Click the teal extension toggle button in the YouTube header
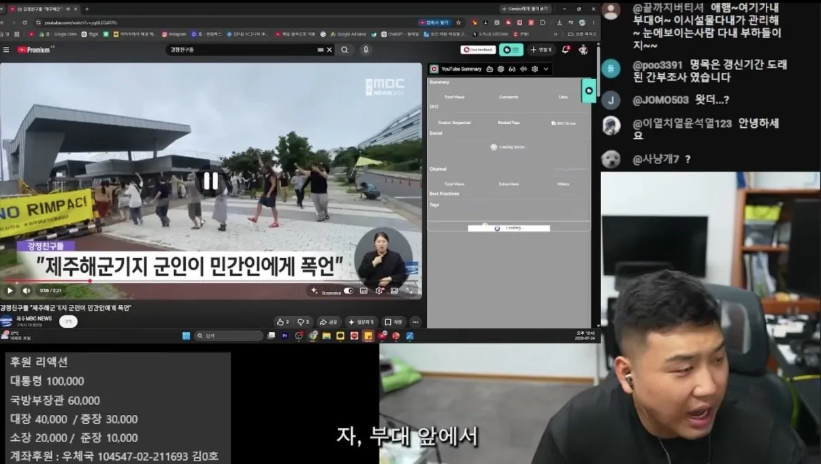The height and width of the screenshot is (464, 821). pos(511,50)
